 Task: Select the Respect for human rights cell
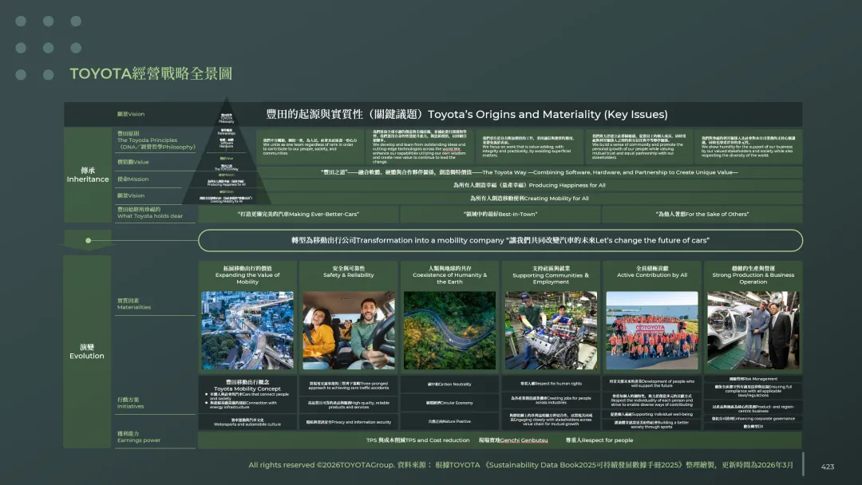click(x=551, y=384)
